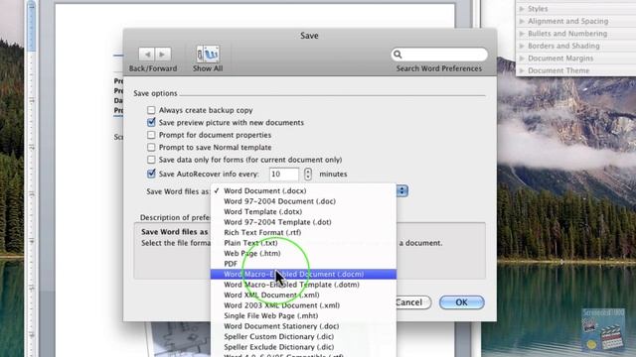Choose Speller Custom Dictionary (.dic)

[x=303, y=337]
